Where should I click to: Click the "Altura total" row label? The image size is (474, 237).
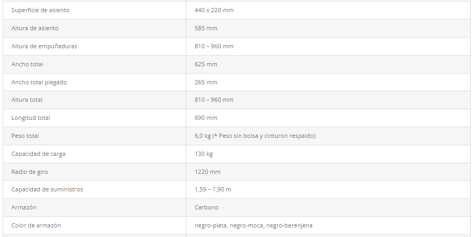[27, 100]
